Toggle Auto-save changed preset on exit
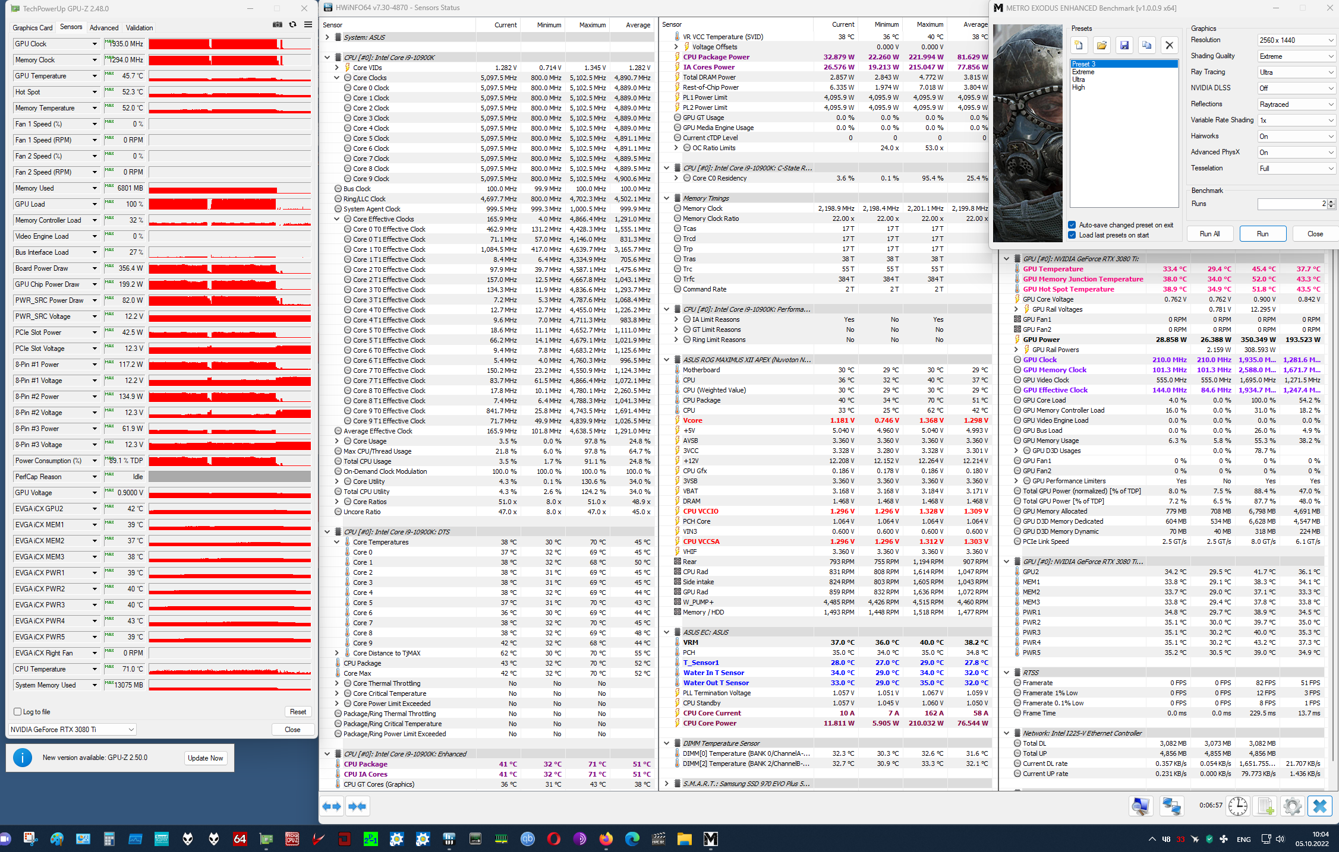This screenshot has height=852, width=1339. [x=1072, y=225]
